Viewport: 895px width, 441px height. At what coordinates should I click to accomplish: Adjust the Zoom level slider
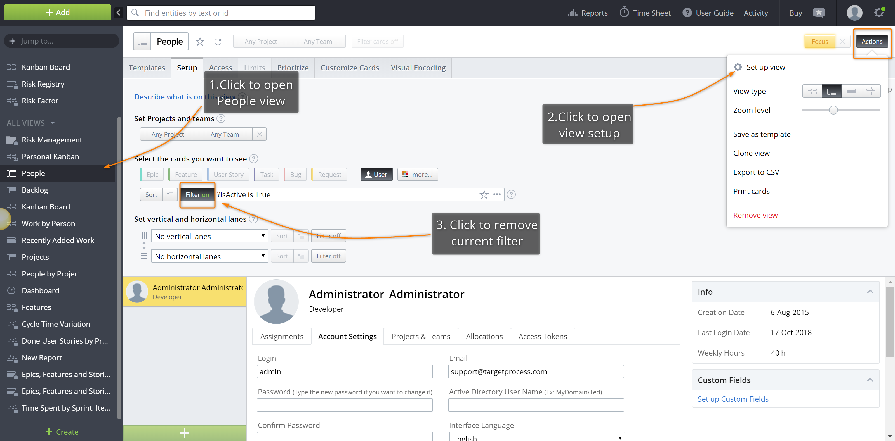point(833,110)
